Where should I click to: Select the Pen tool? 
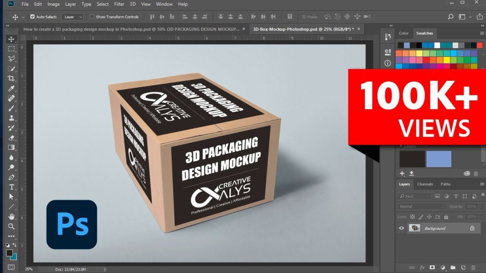pyautogui.click(x=11, y=177)
